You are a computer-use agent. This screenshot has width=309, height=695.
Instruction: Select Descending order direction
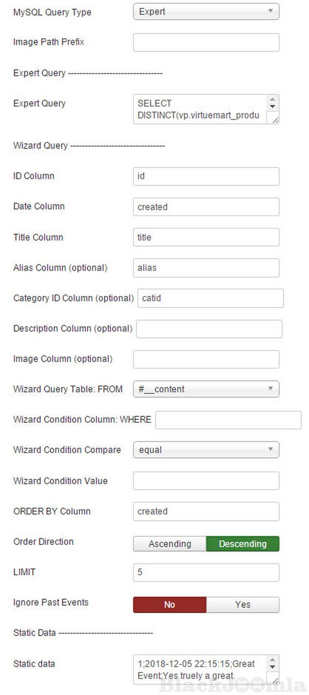point(243,544)
